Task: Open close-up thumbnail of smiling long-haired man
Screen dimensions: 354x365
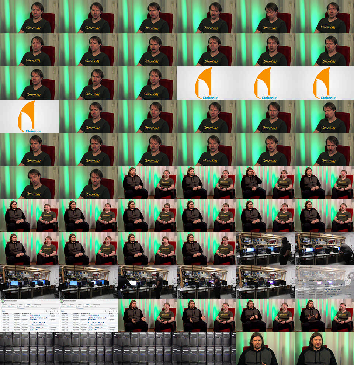Action: (x=324, y=348)
